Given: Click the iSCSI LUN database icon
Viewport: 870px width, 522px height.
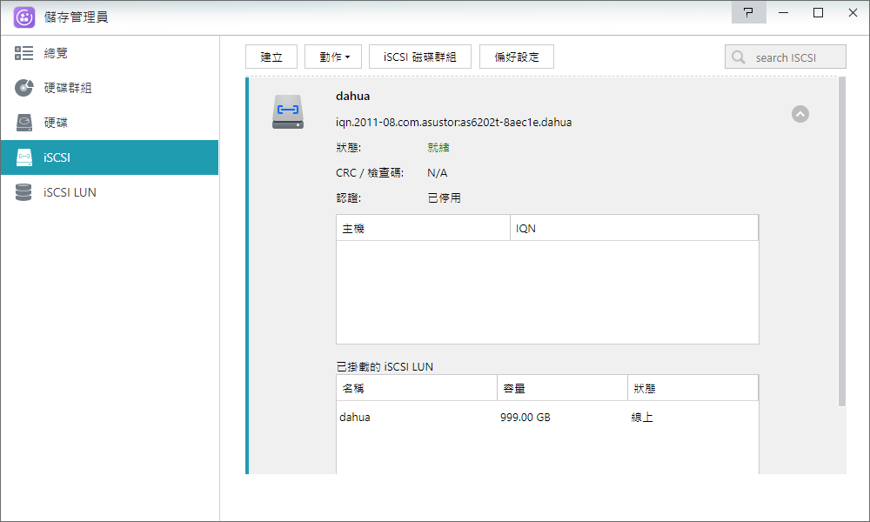Looking at the screenshot, I should tap(24, 192).
